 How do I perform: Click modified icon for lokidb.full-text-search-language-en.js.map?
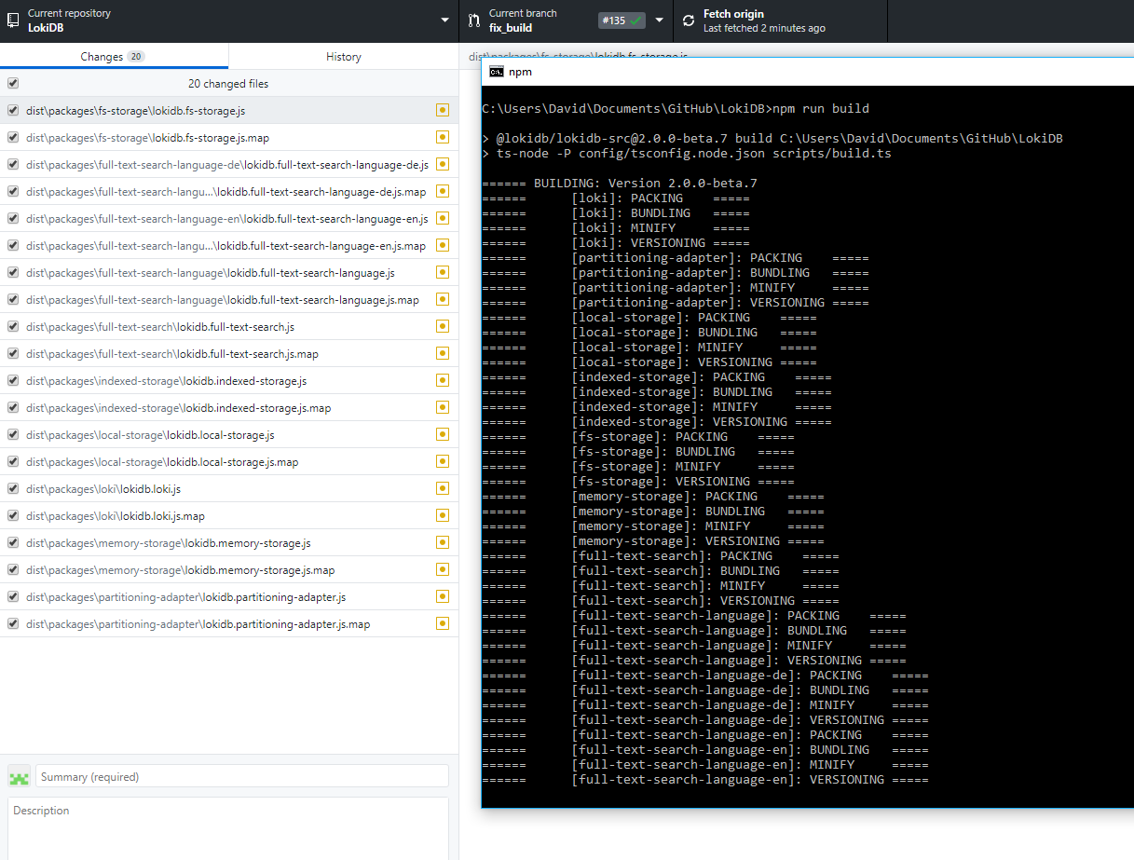[x=442, y=245]
